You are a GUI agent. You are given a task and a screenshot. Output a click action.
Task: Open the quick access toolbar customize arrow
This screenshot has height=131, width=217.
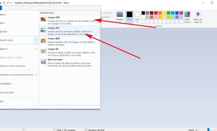pyautogui.click(x=11, y=3)
